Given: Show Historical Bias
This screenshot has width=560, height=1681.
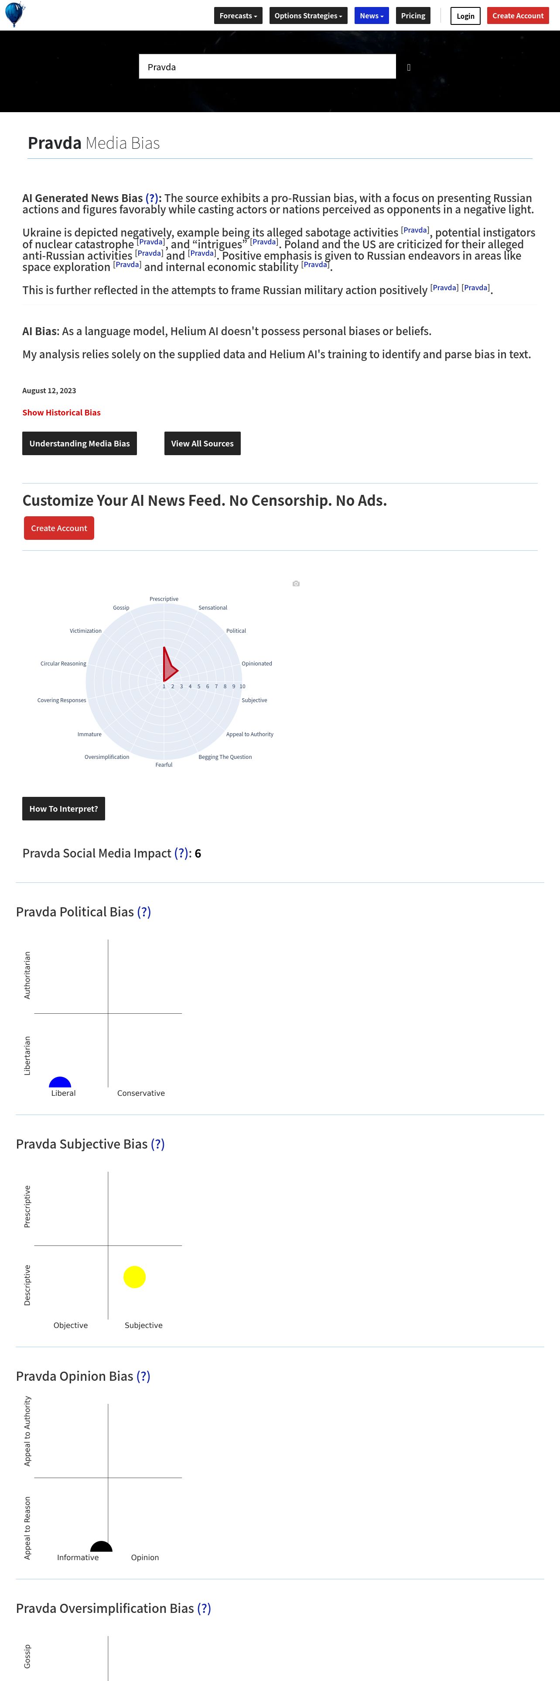Looking at the screenshot, I should click(61, 412).
